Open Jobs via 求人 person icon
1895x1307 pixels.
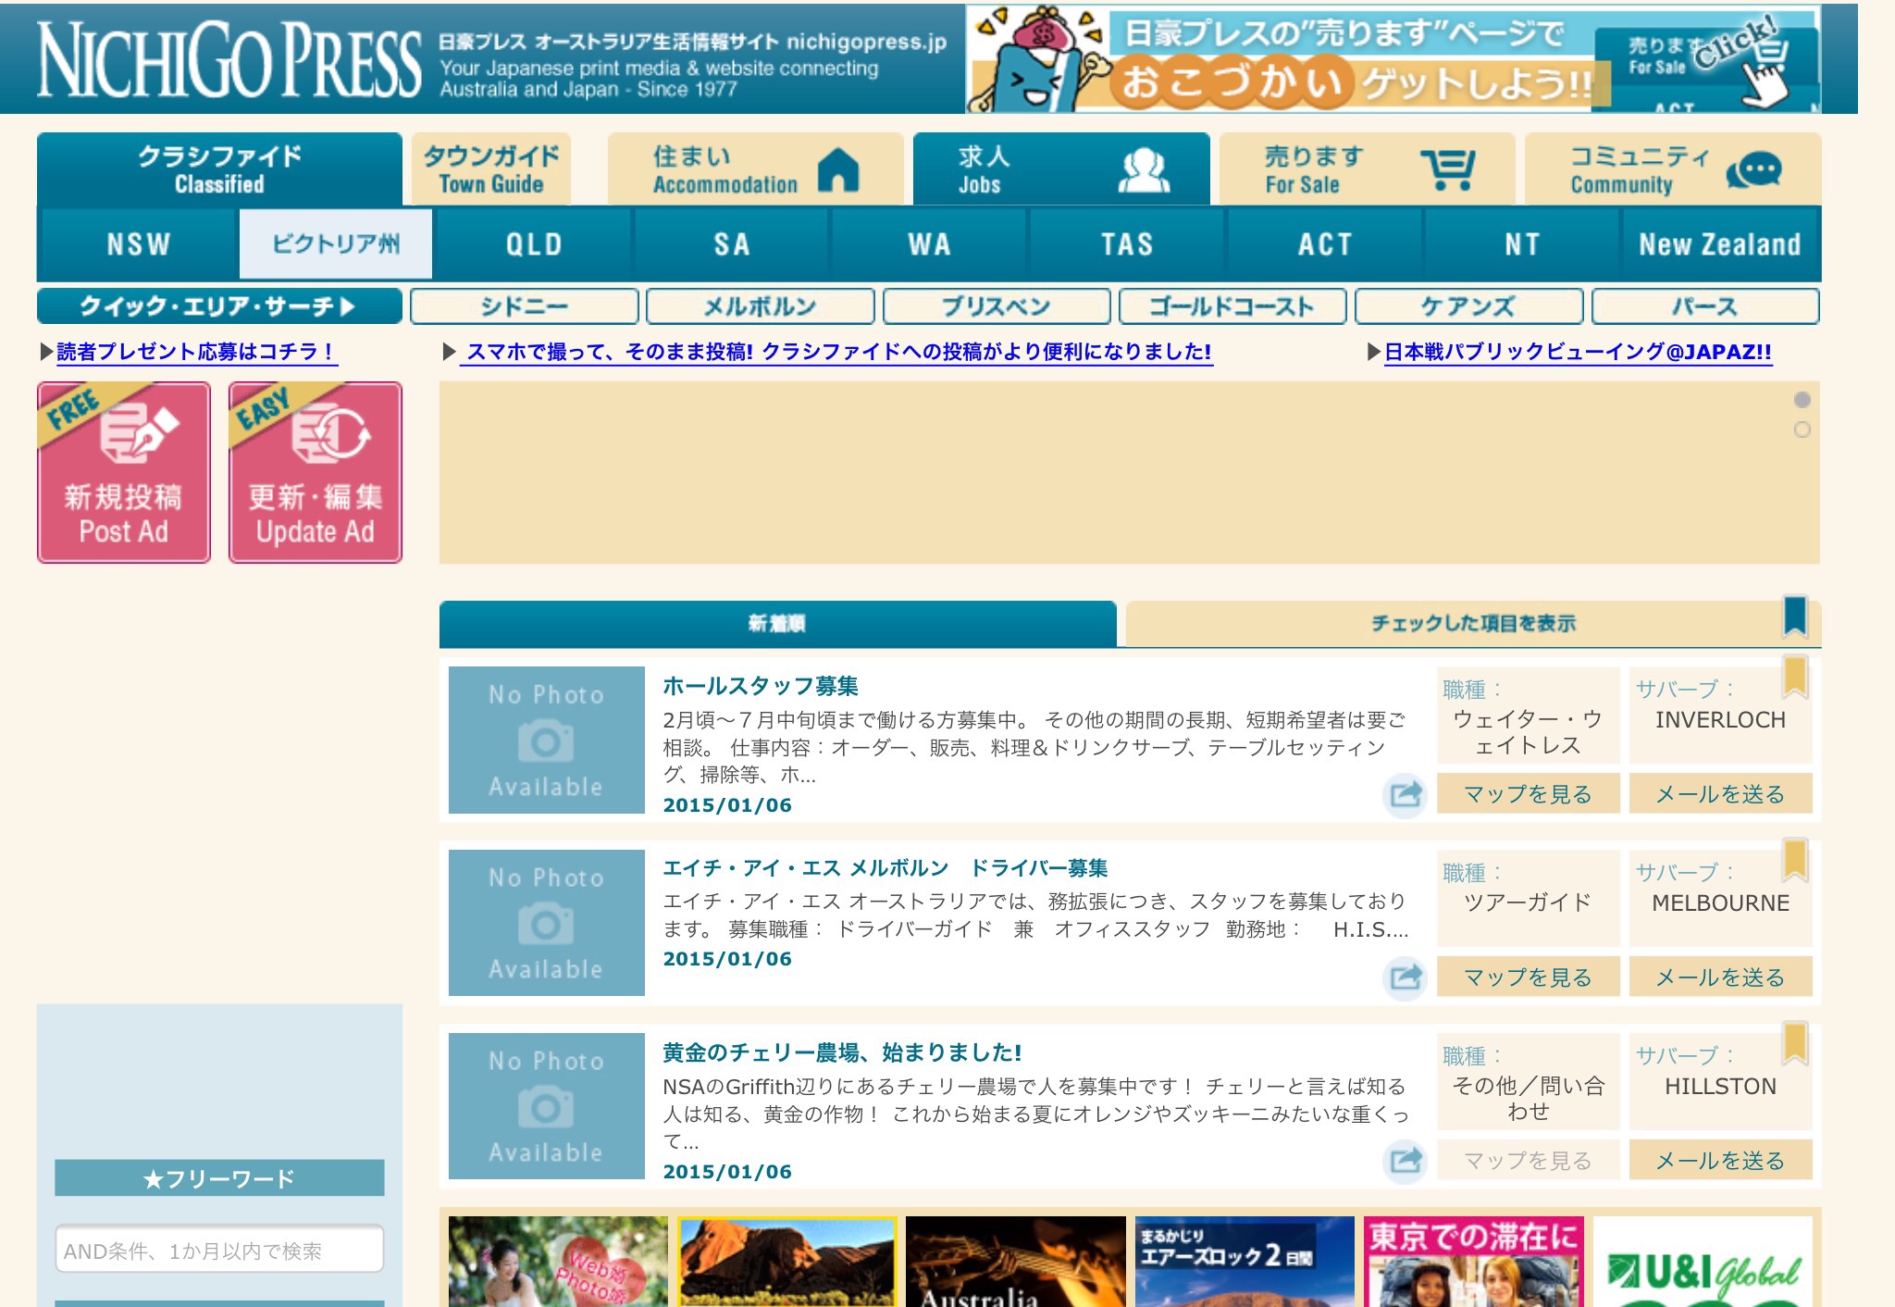pos(1144,170)
